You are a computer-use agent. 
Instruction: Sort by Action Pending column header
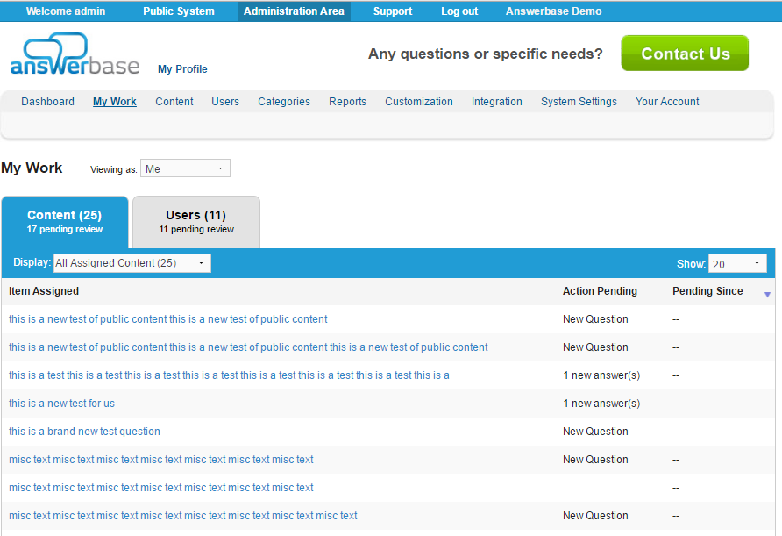click(600, 291)
